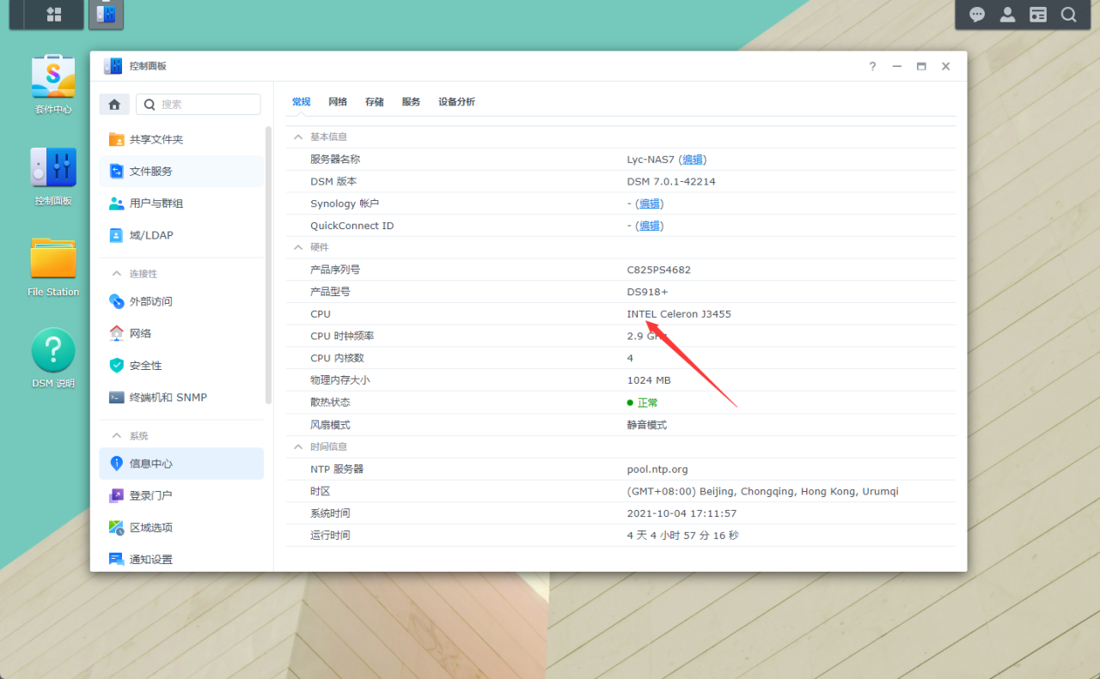
Task: Switch to the 设备分析 tab
Action: [x=456, y=101]
